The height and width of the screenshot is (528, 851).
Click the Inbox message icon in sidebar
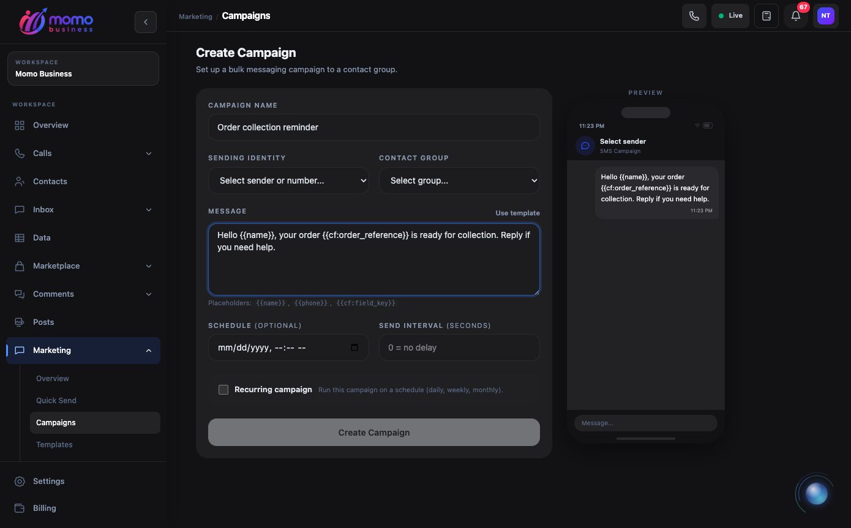click(x=20, y=210)
